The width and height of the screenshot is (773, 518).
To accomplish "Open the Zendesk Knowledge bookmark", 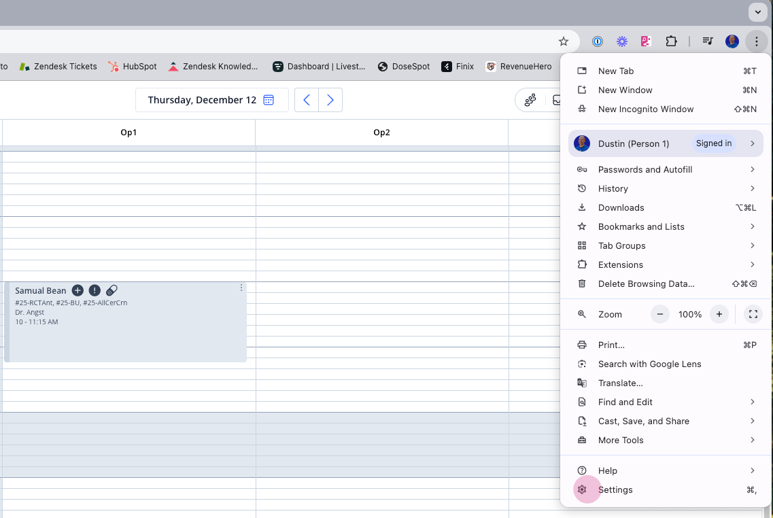I will (213, 67).
